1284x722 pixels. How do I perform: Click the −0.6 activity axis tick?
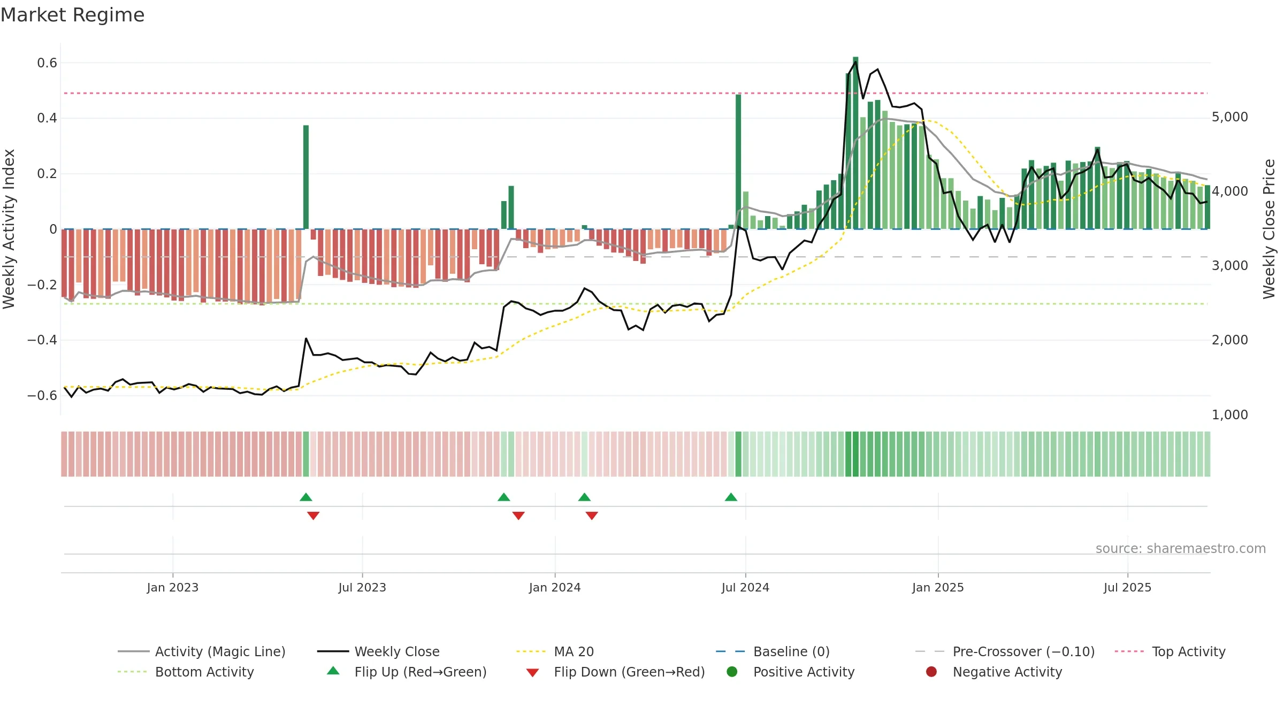[42, 395]
